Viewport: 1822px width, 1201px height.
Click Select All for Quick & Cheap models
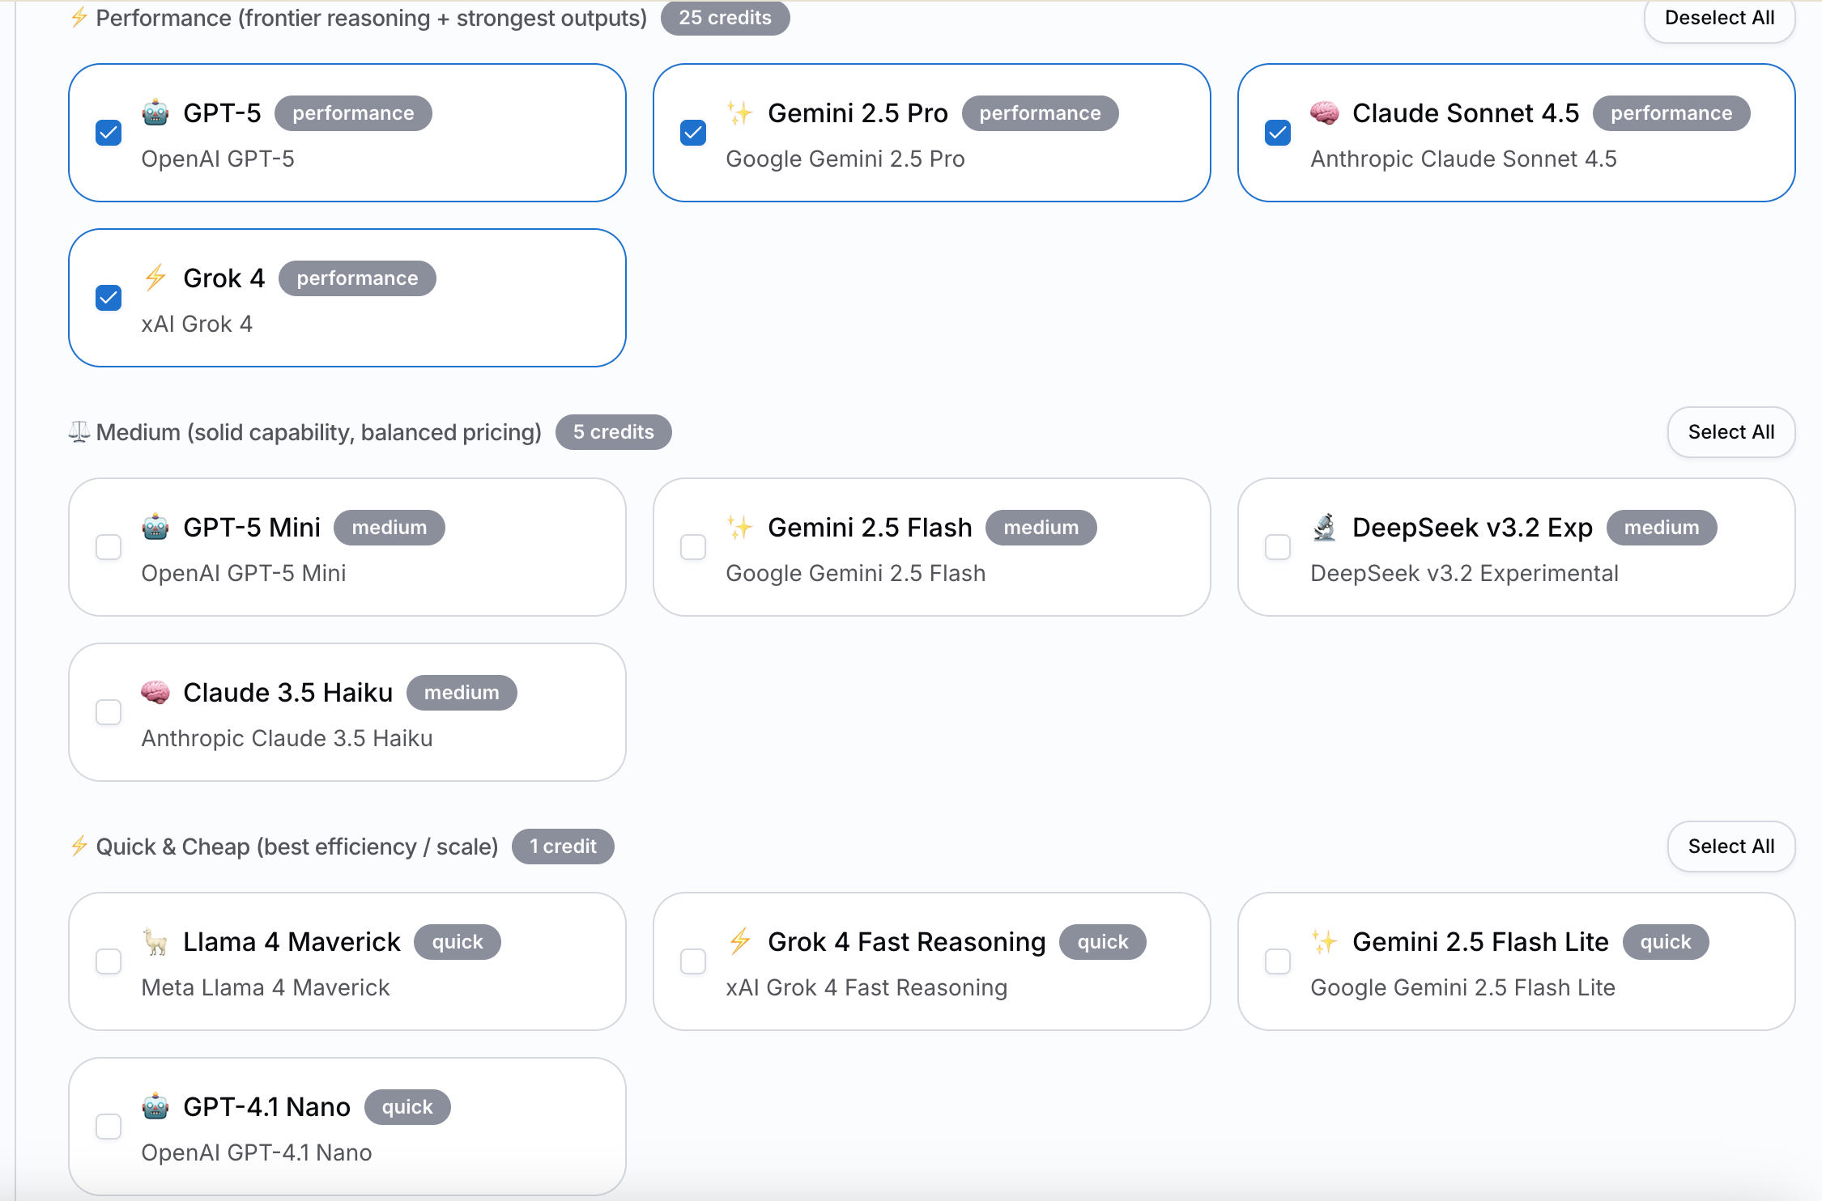click(x=1731, y=846)
